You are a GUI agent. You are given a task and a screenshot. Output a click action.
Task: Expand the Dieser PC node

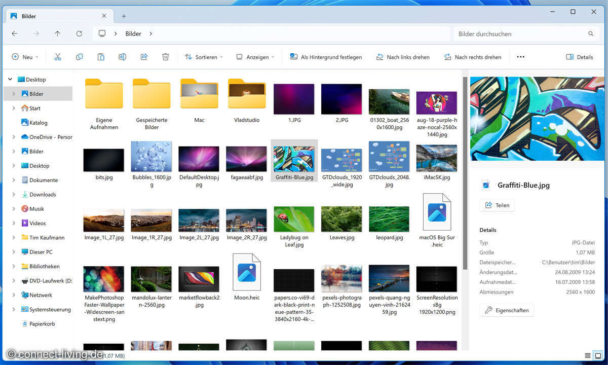(14, 252)
